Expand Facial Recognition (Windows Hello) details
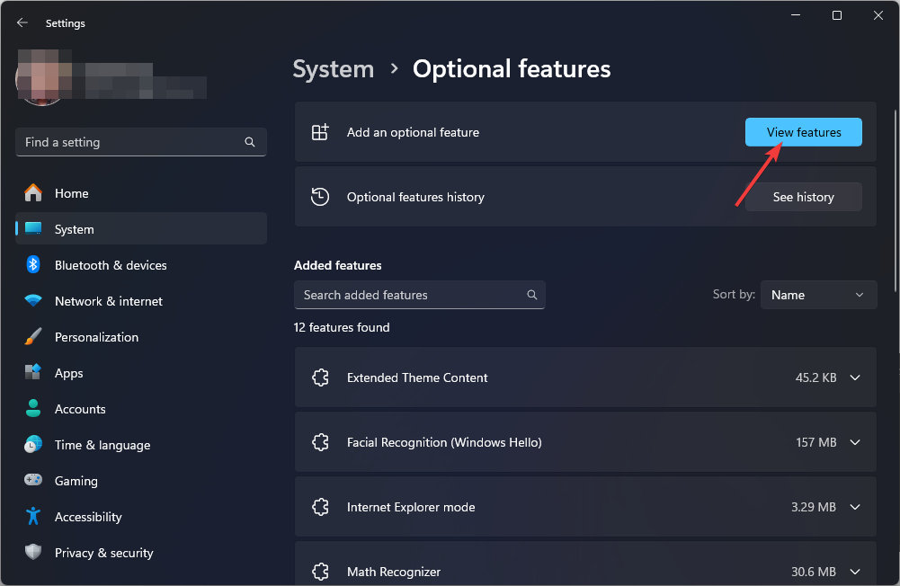 855,442
